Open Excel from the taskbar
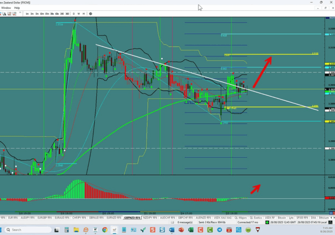 pos(191,230)
